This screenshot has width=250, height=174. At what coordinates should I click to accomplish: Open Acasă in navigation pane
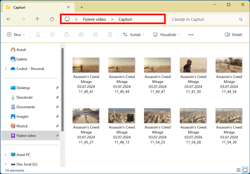pyautogui.click(x=18, y=50)
